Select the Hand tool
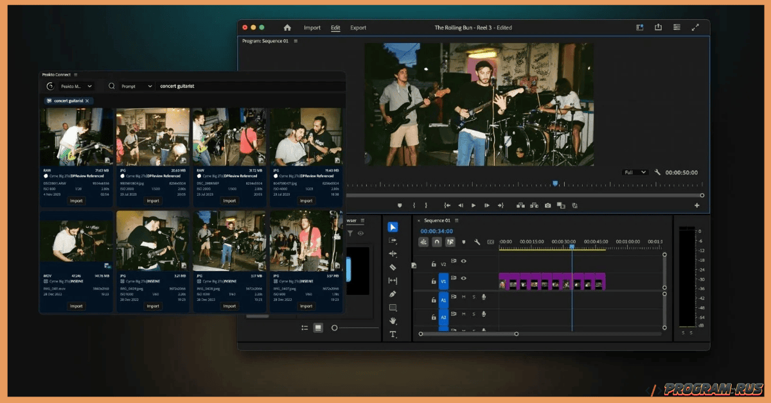This screenshot has width=771, height=403. [x=394, y=321]
